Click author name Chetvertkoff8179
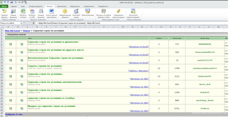229x117 pixels. coord(205,52)
